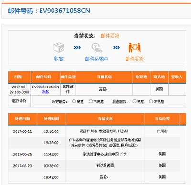Viewport: 191px width, 185px height.
Task: Click the 处理日期 column header
Action: pyautogui.click(x=22, y=119)
